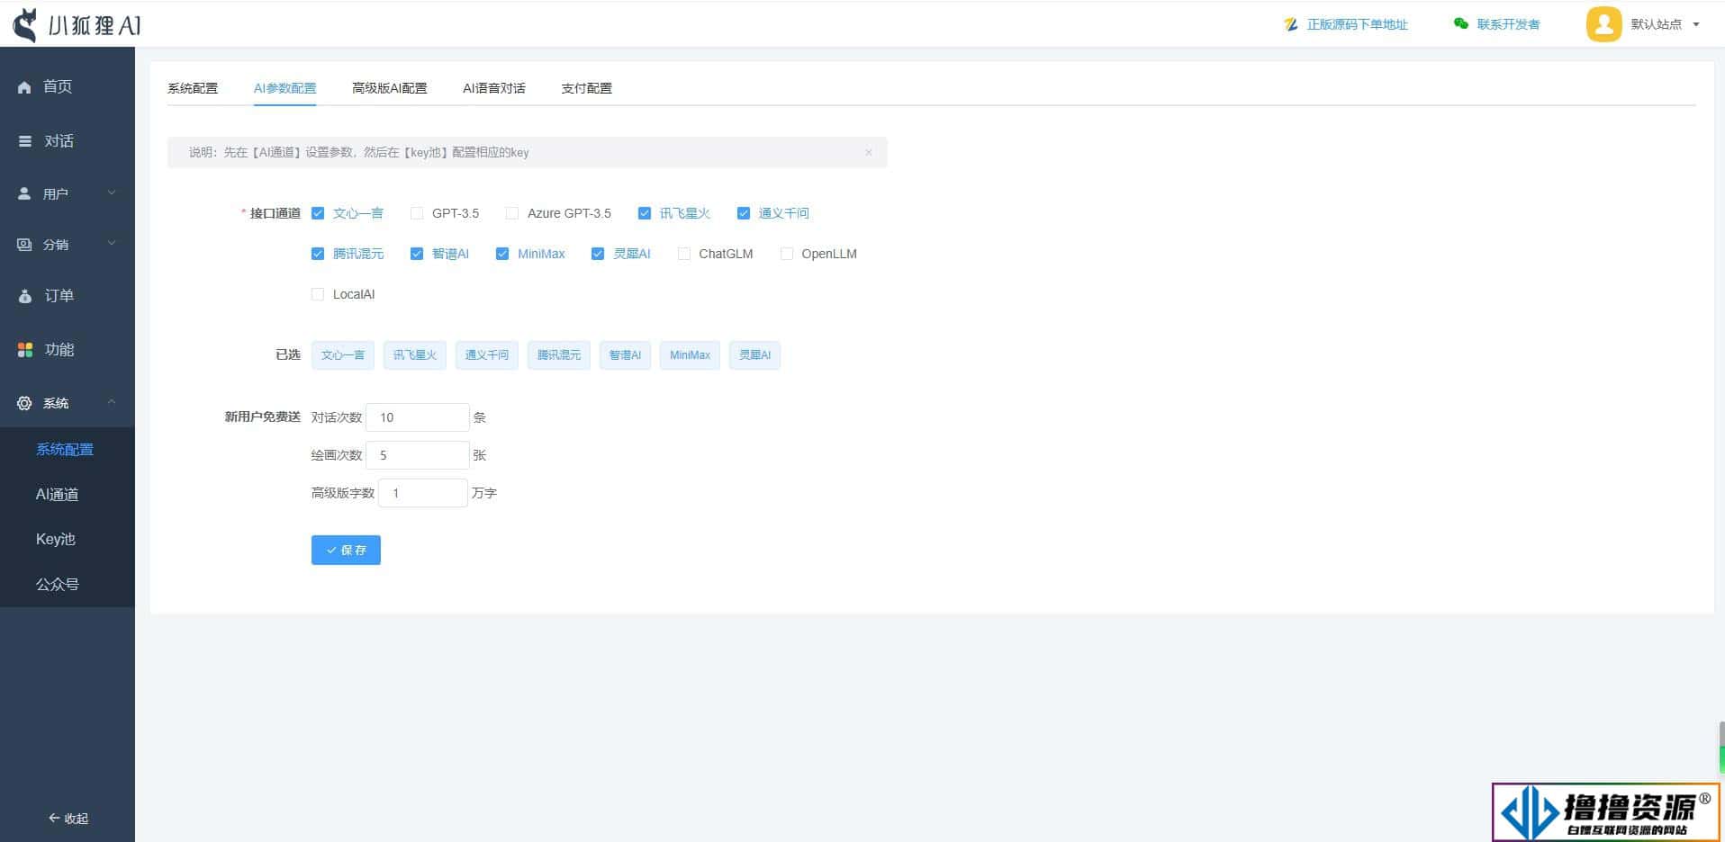The image size is (1725, 842).
Task: Open the 正版源码下单地址 link
Action: [x=1358, y=24]
